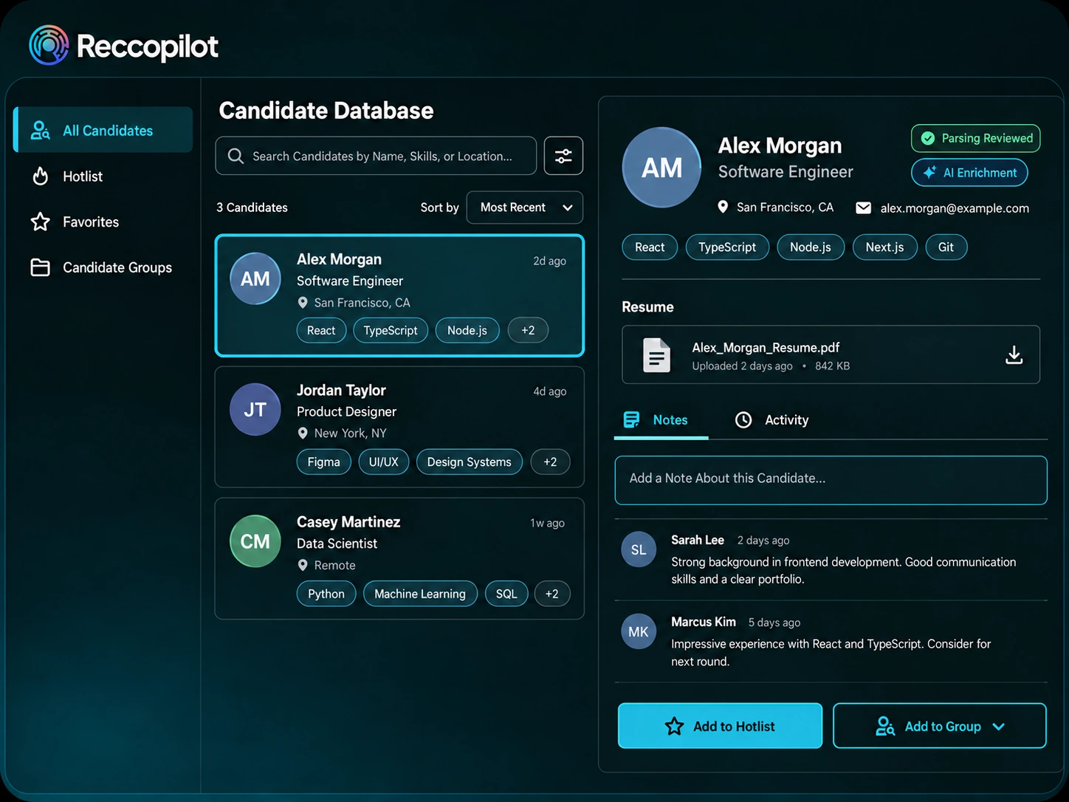
Task: Click the SL avatar beside Sarah Lee's note
Action: click(x=639, y=549)
